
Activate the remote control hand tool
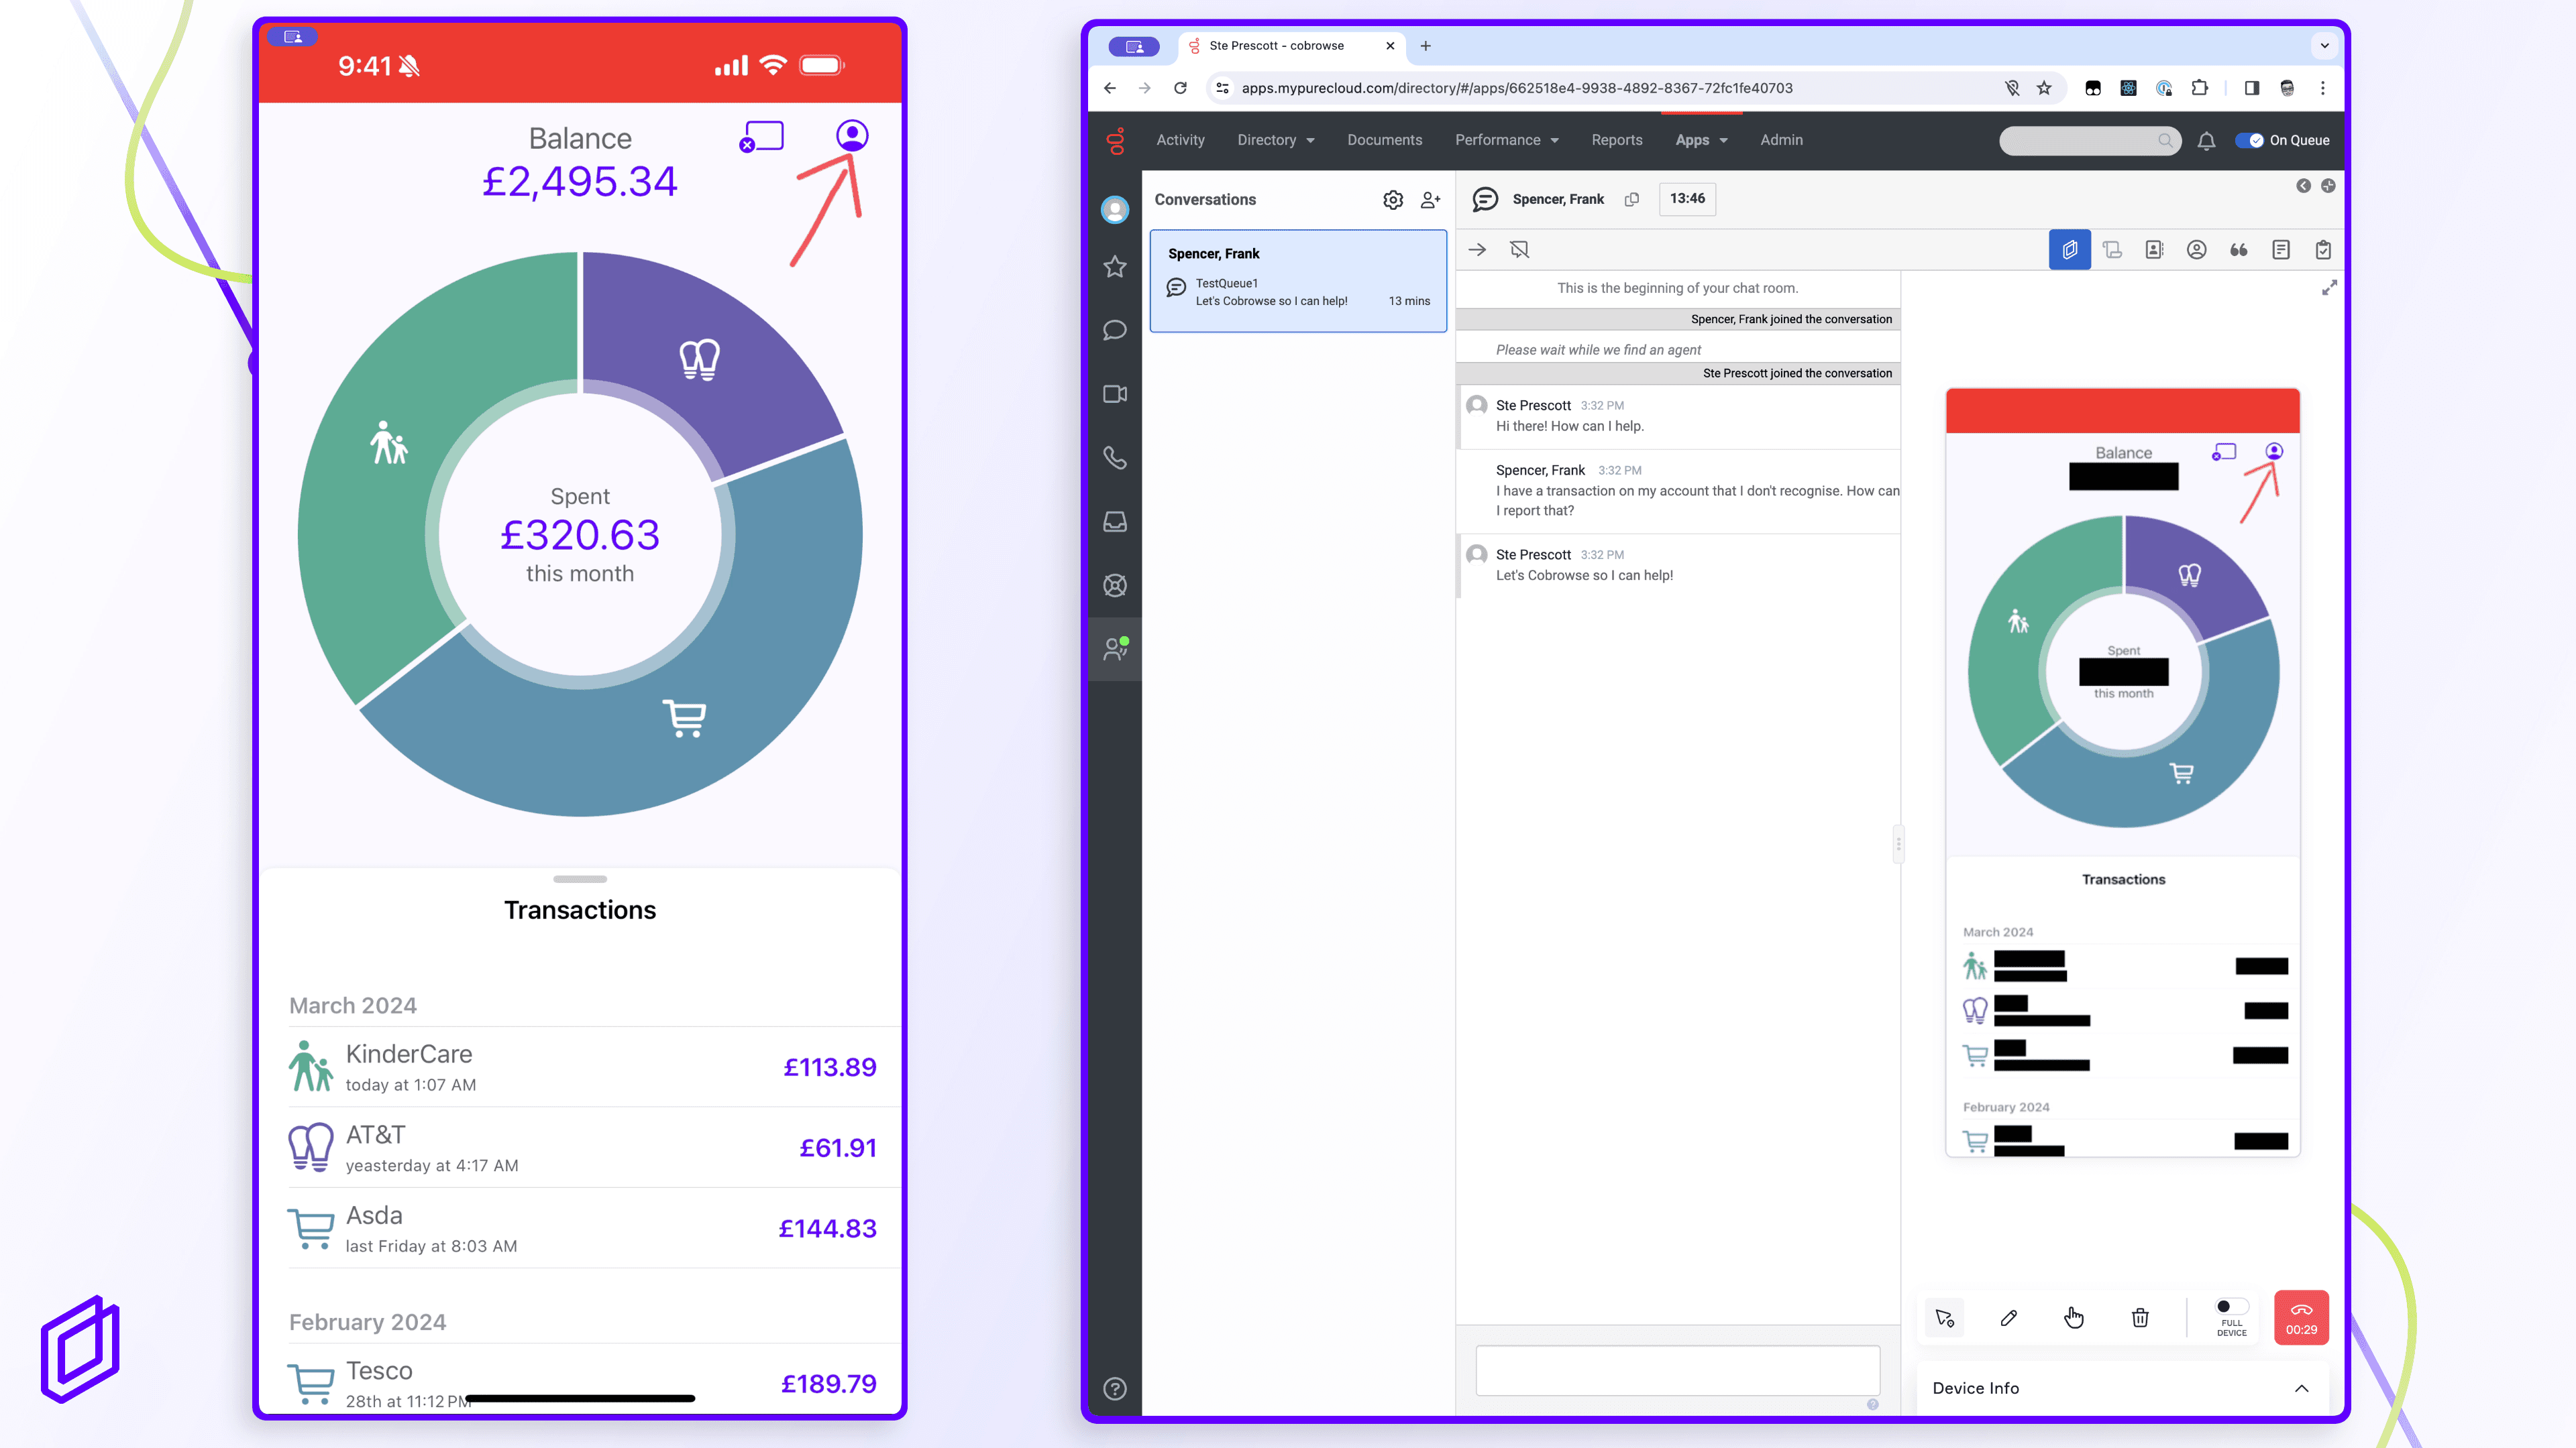tap(2074, 1318)
